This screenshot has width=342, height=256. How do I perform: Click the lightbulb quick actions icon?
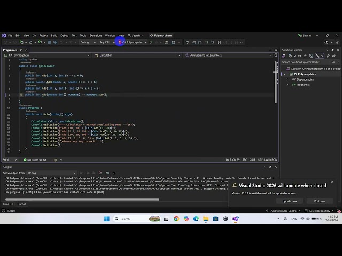21,95
